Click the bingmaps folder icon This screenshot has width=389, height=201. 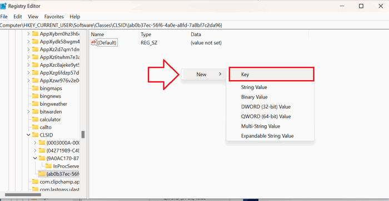coord(35,88)
